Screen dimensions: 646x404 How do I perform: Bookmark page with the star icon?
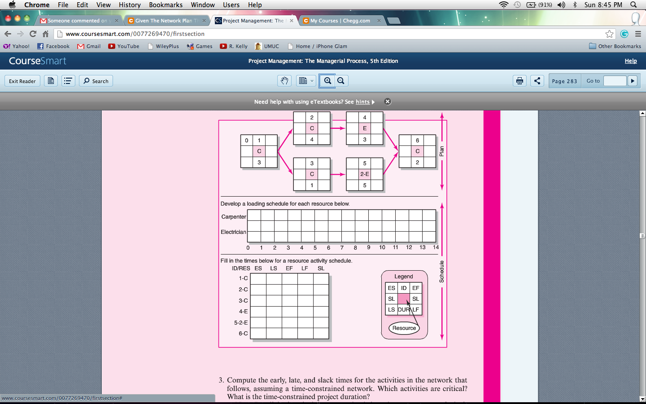coord(609,34)
